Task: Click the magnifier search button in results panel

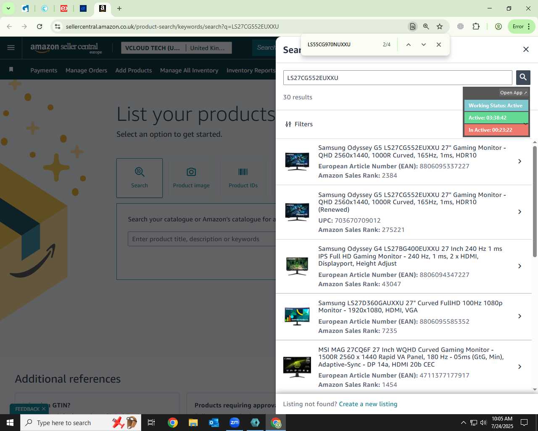Action: [523, 77]
